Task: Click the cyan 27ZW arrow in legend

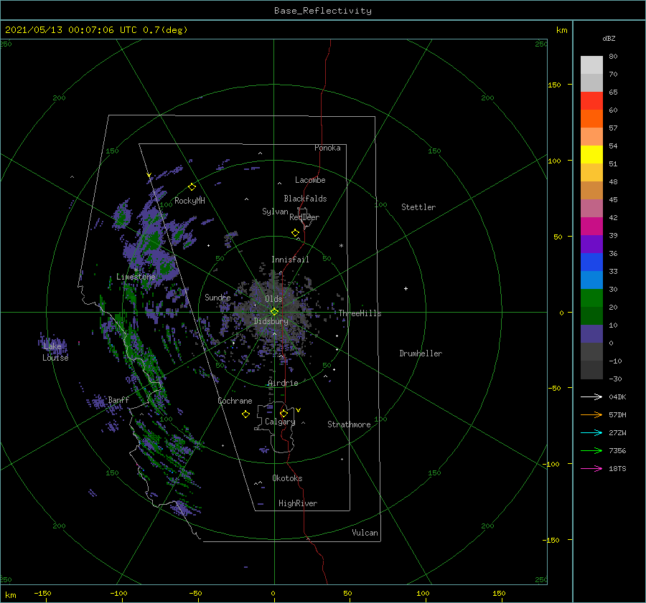Action: (591, 432)
